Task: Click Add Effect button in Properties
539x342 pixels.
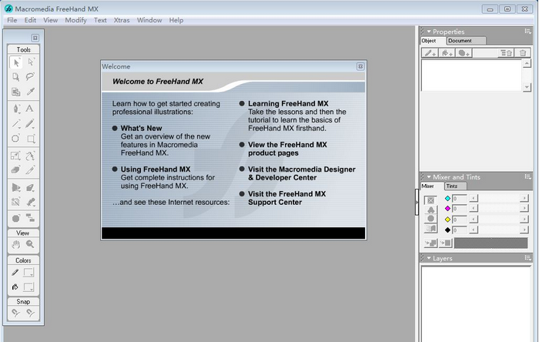Action: (464, 53)
